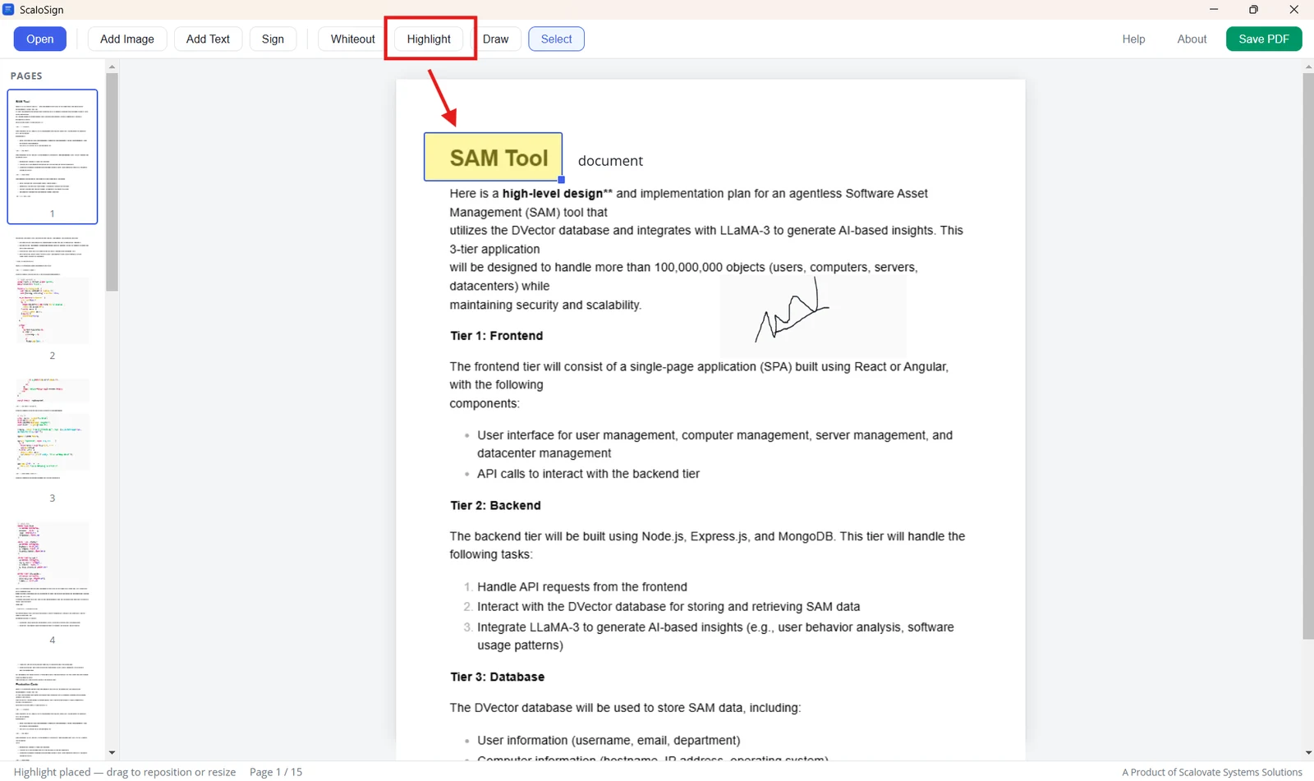The width and height of the screenshot is (1314, 781).
Task: Jump to page 4 thumbnail
Action: point(53,581)
